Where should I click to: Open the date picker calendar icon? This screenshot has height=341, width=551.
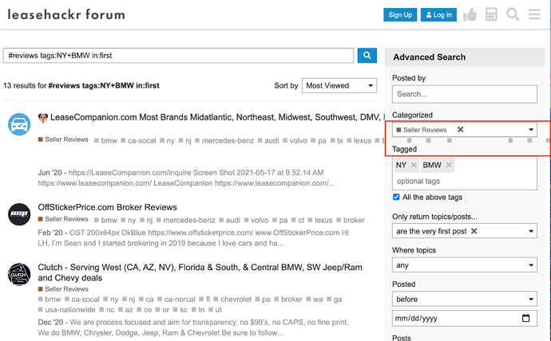tap(525, 318)
